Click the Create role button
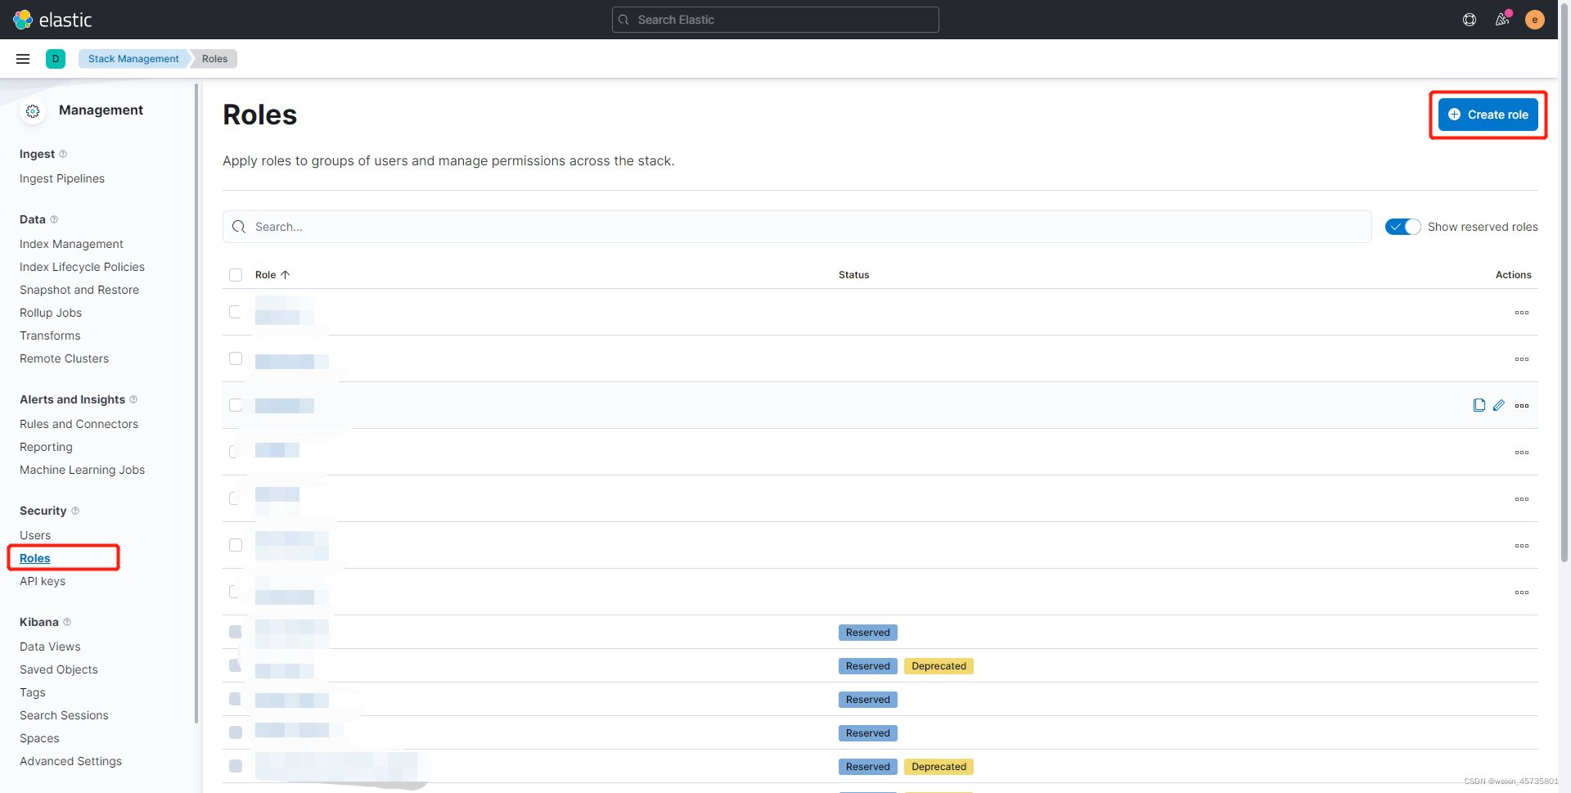1571x793 pixels. 1488,115
